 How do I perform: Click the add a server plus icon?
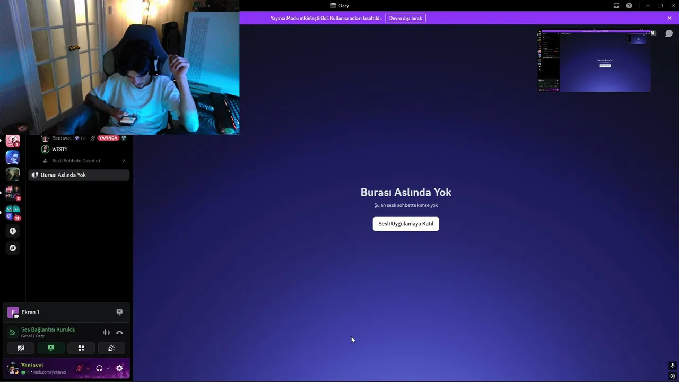click(x=13, y=231)
